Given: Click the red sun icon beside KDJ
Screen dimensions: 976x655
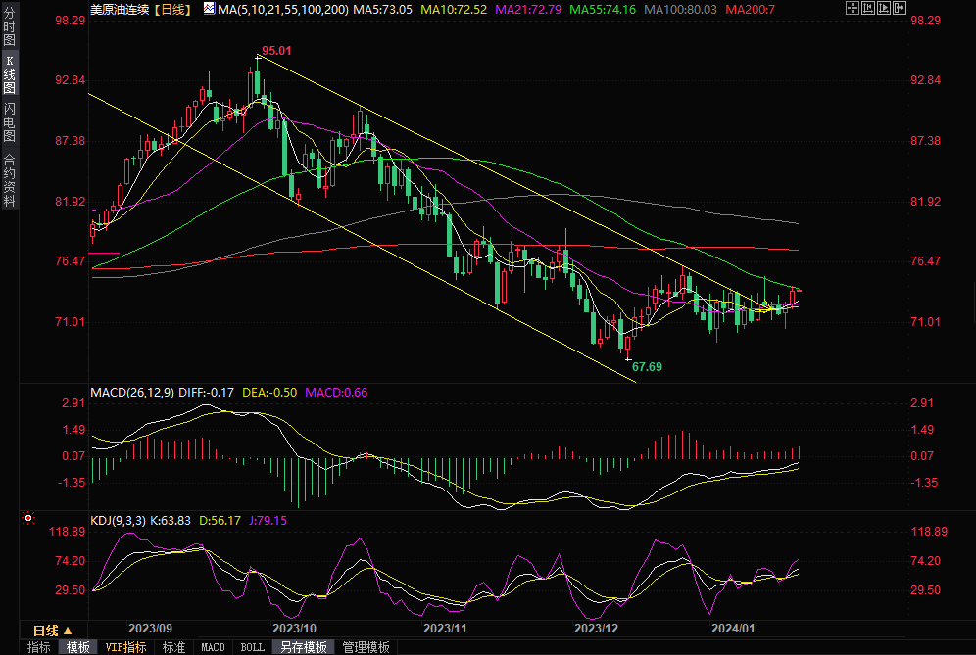Looking at the screenshot, I should pos(28,518).
